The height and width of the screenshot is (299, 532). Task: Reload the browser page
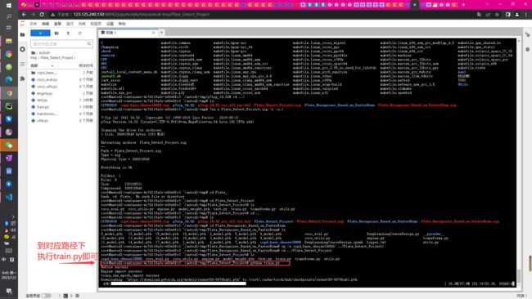point(42,15)
